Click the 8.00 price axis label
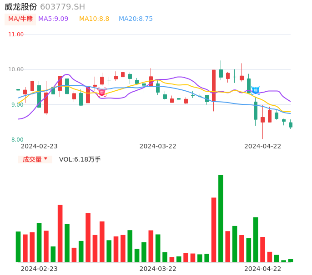 (x=17, y=140)
